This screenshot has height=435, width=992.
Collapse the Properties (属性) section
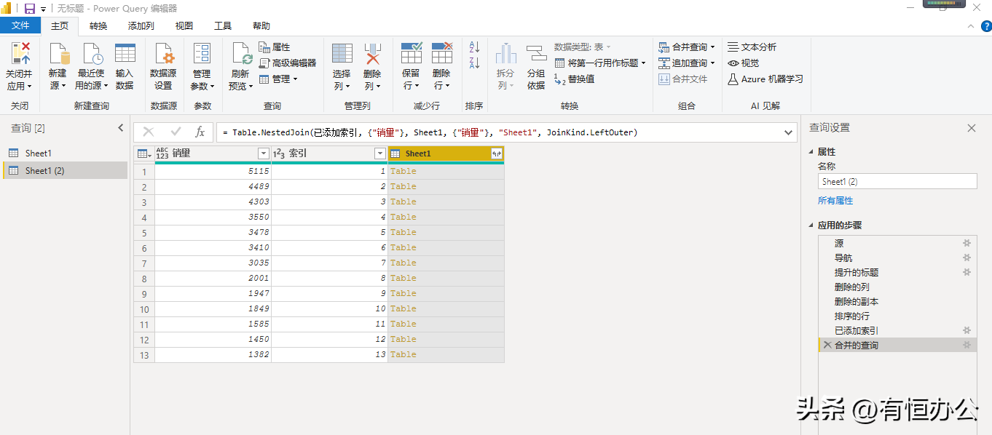(812, 152)
